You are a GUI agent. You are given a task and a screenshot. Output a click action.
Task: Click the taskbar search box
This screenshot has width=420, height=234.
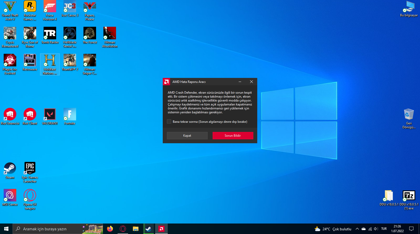pyautogui.click(x=58, y=229)
